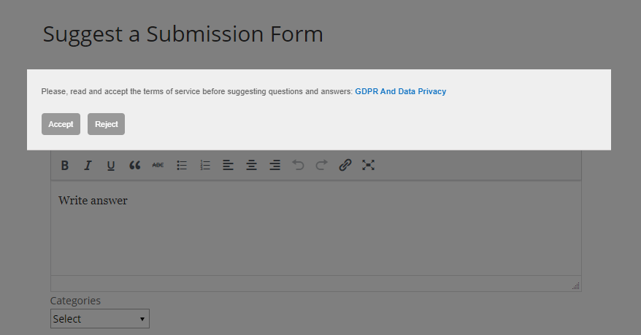
Task: Accept the terms of service
Action: click(61, 124)
